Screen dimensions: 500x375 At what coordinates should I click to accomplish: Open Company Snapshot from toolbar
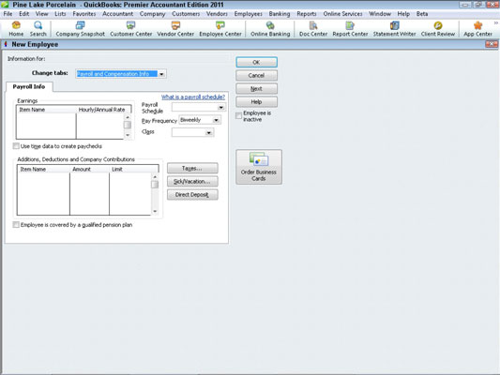point(80,25)
